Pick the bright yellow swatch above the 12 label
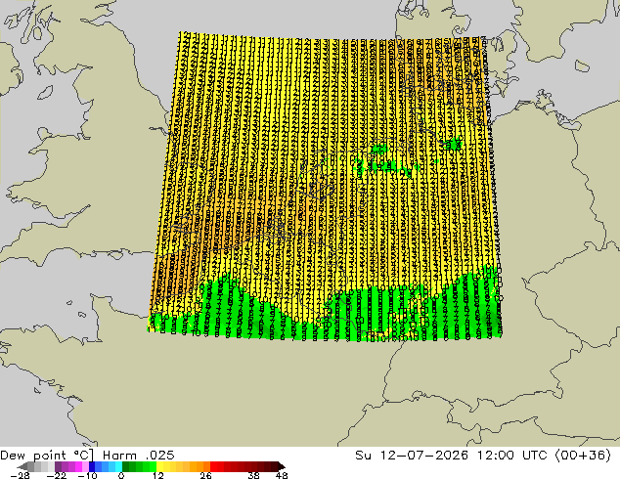Image resolution: width=620 pixels, height=479 pixels. click(159, 466)
